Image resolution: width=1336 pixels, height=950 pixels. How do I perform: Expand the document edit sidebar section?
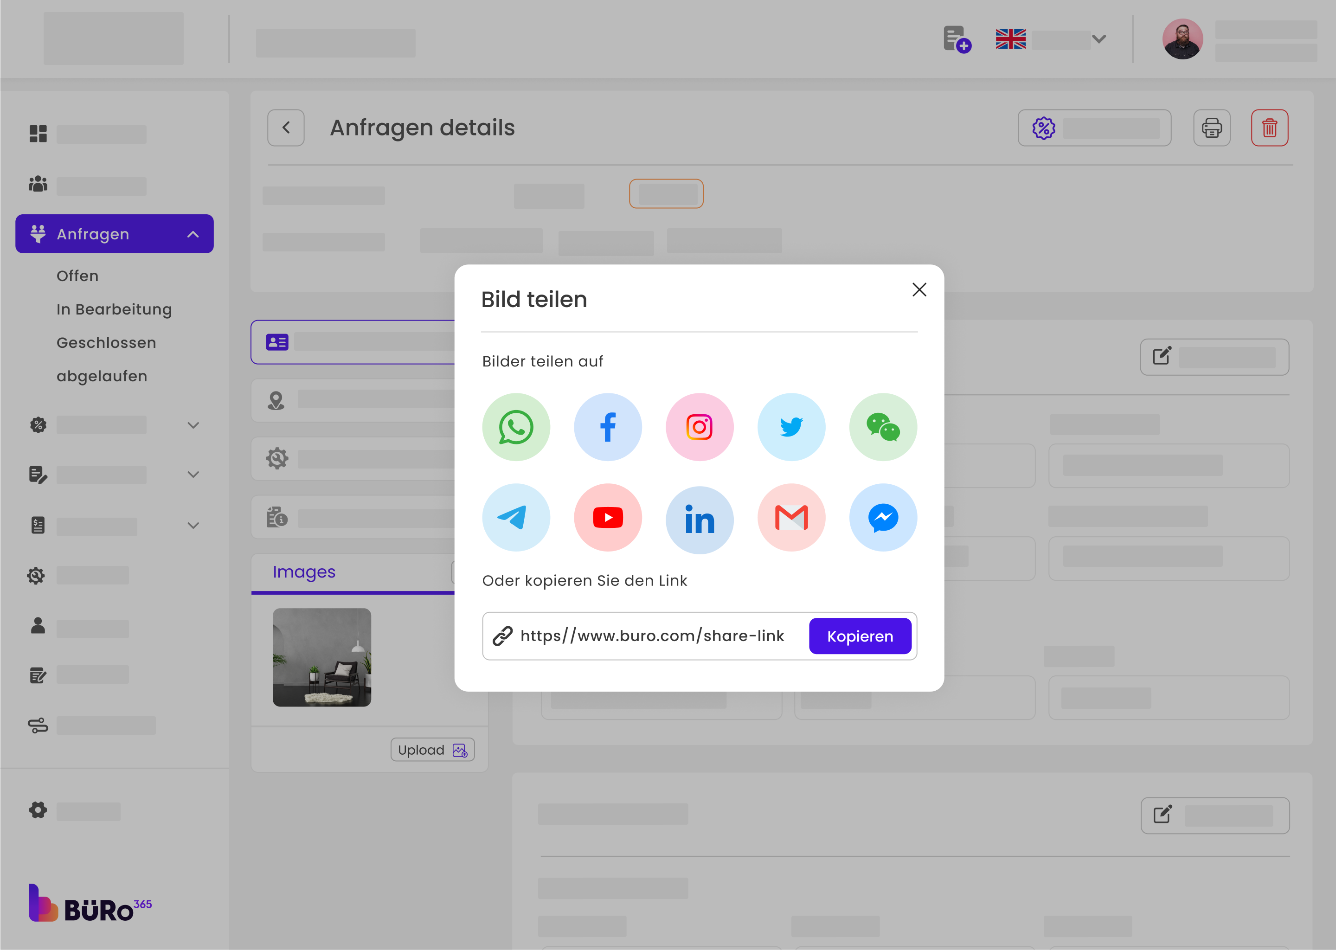coord(193,475)
